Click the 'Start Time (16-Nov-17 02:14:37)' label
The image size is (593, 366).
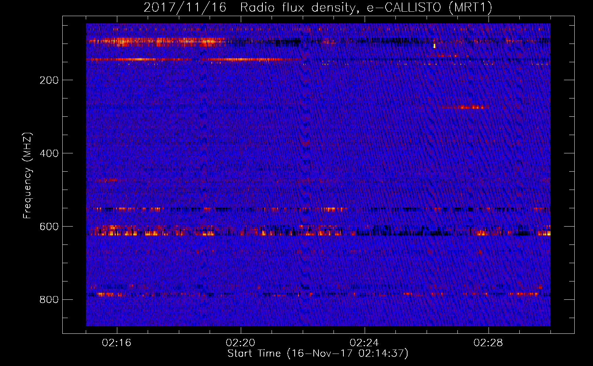(318, 354)
